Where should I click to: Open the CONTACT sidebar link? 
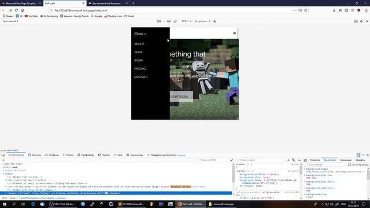pyautogui.click(x=141, y=77)
